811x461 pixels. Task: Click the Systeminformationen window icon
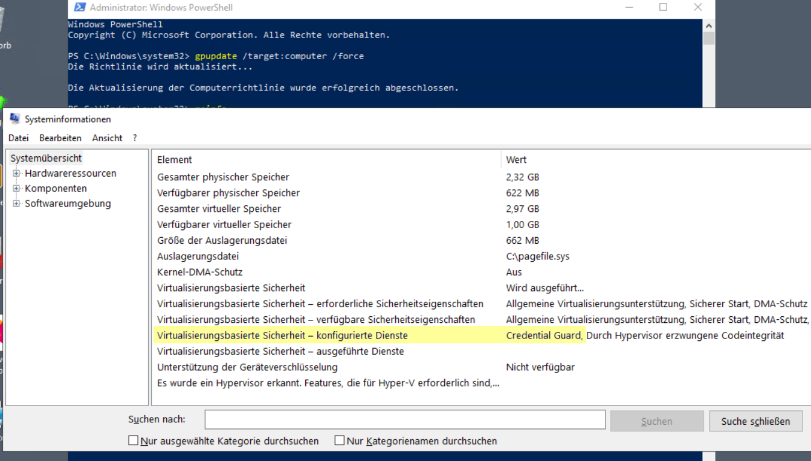click(x=15, y=119)
